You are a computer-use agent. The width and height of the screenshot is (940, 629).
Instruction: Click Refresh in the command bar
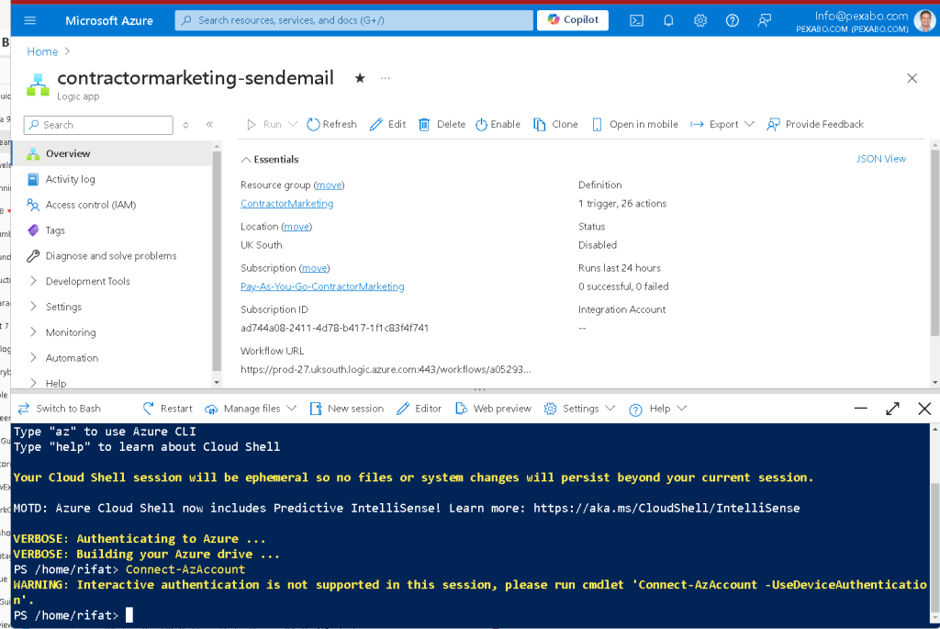pos(331,124)
